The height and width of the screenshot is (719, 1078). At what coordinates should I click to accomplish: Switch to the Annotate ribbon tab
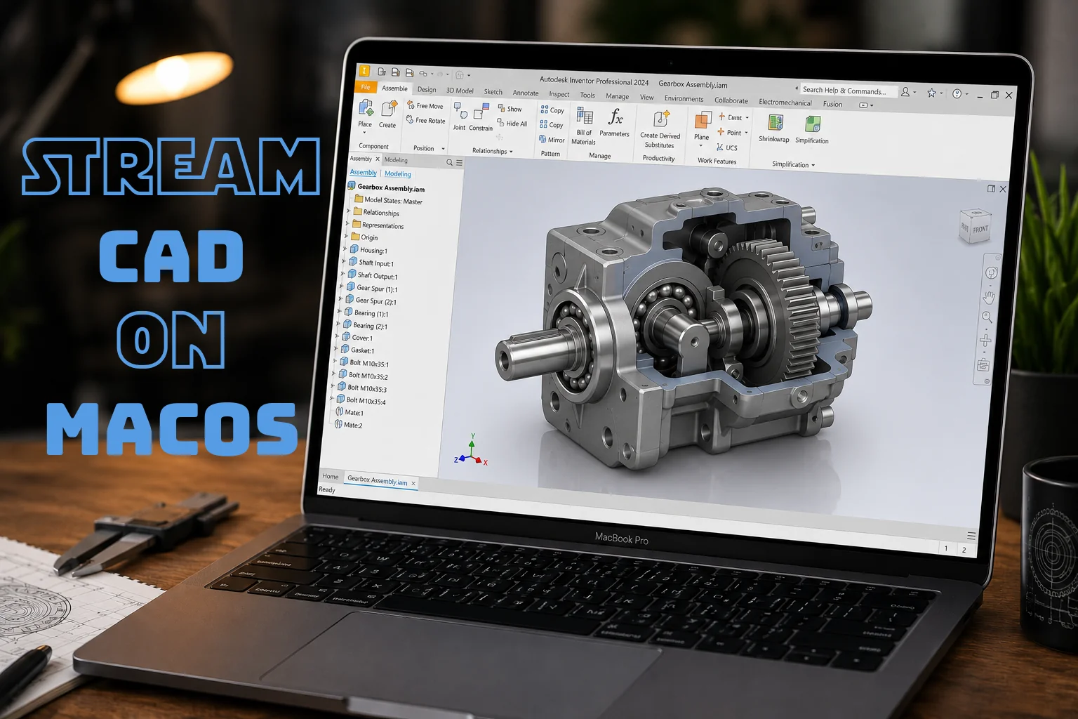pos(526,93)
